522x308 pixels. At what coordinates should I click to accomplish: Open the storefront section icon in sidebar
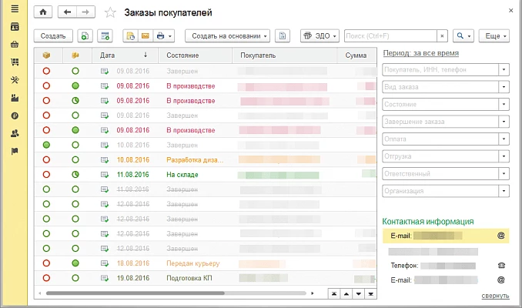(x=15, y=27)
